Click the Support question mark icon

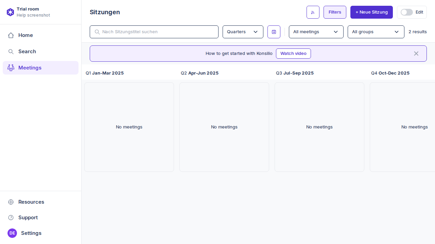coord(11,218)
